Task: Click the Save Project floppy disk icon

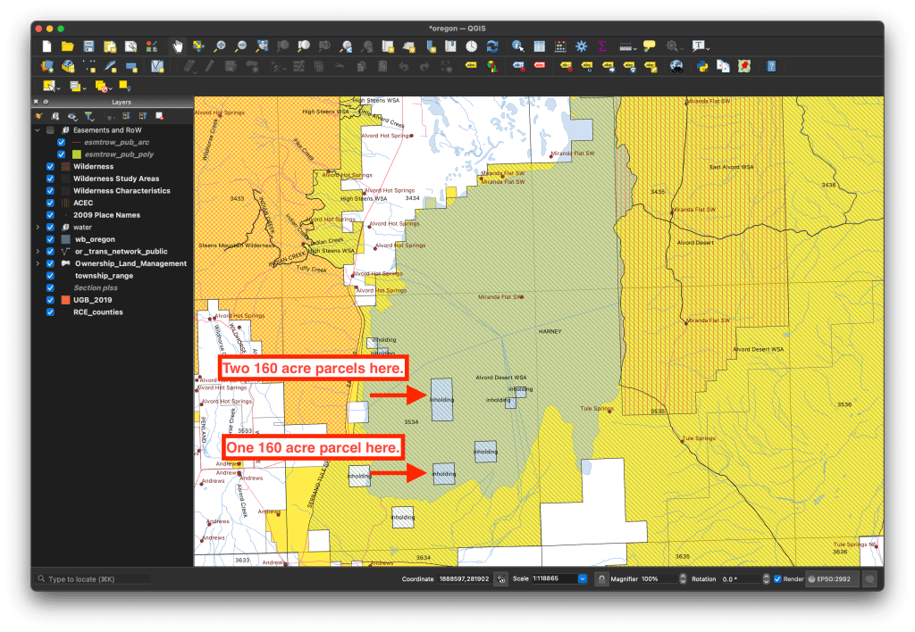Action: (89, 46)
